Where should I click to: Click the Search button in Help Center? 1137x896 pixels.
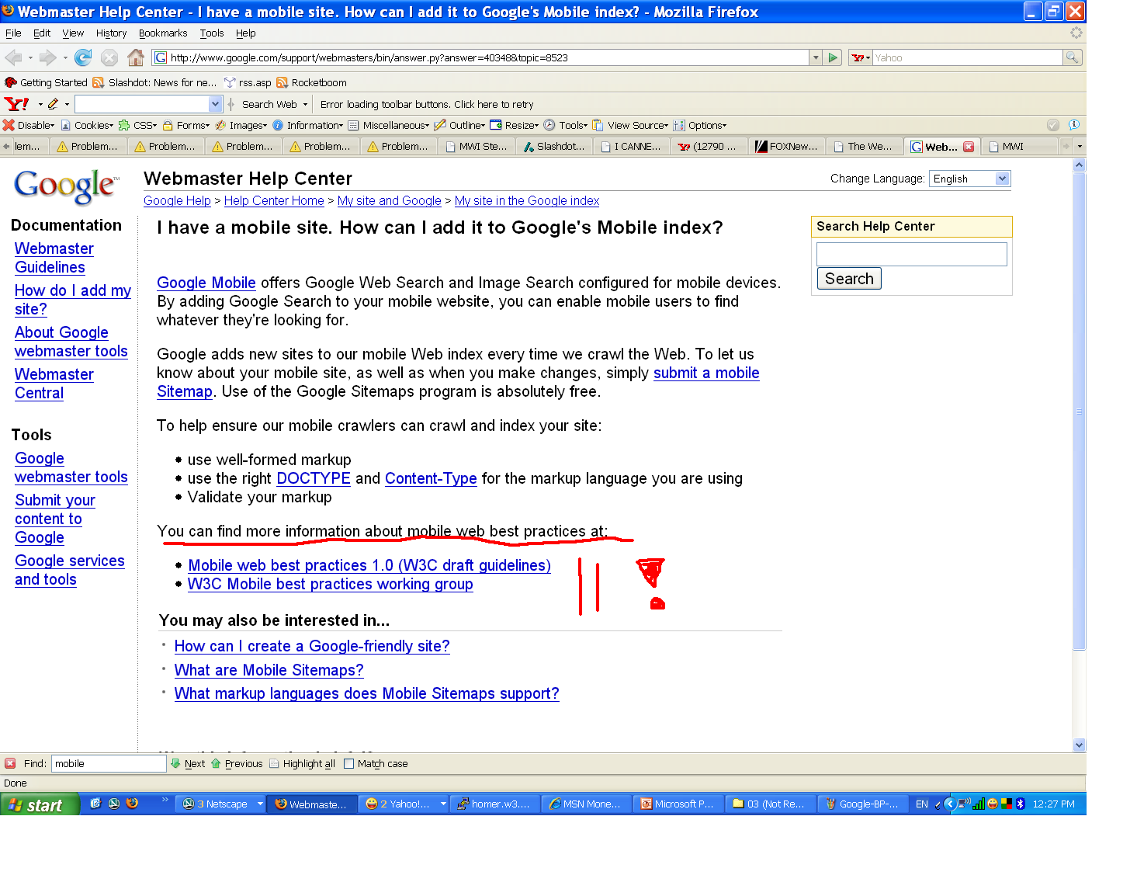pos(849,279)
